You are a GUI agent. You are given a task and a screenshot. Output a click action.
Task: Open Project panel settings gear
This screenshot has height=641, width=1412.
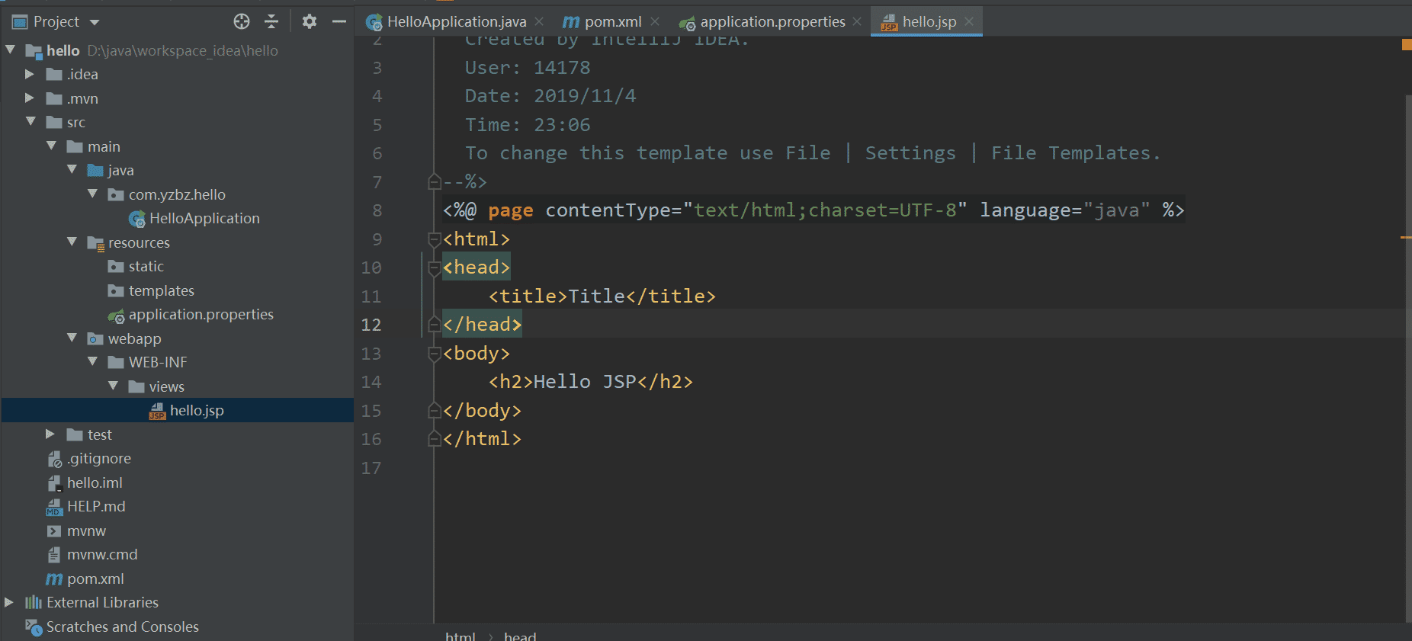[309, 21]
